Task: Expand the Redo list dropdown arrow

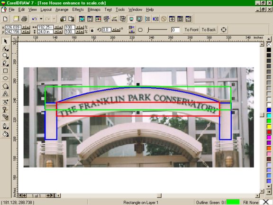Action: pyautogui.click(x=54, y=19)
